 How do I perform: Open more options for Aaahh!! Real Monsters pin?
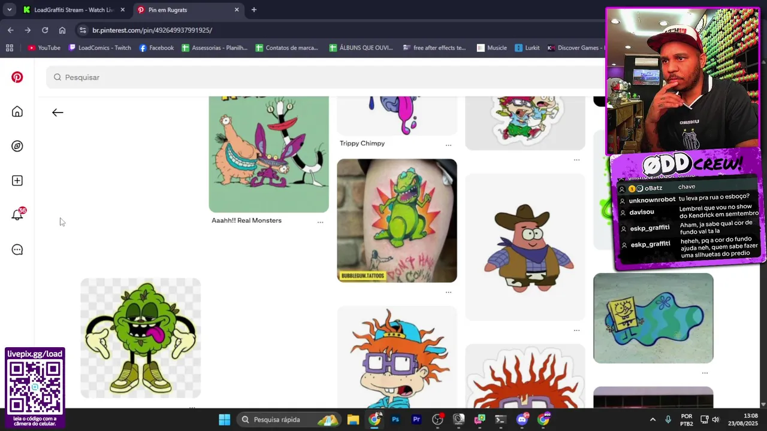[x=320, y=222]
